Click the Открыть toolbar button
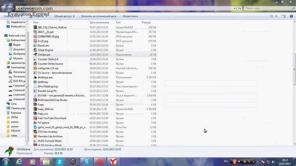296x166 pixels. [x=38, y=17]
